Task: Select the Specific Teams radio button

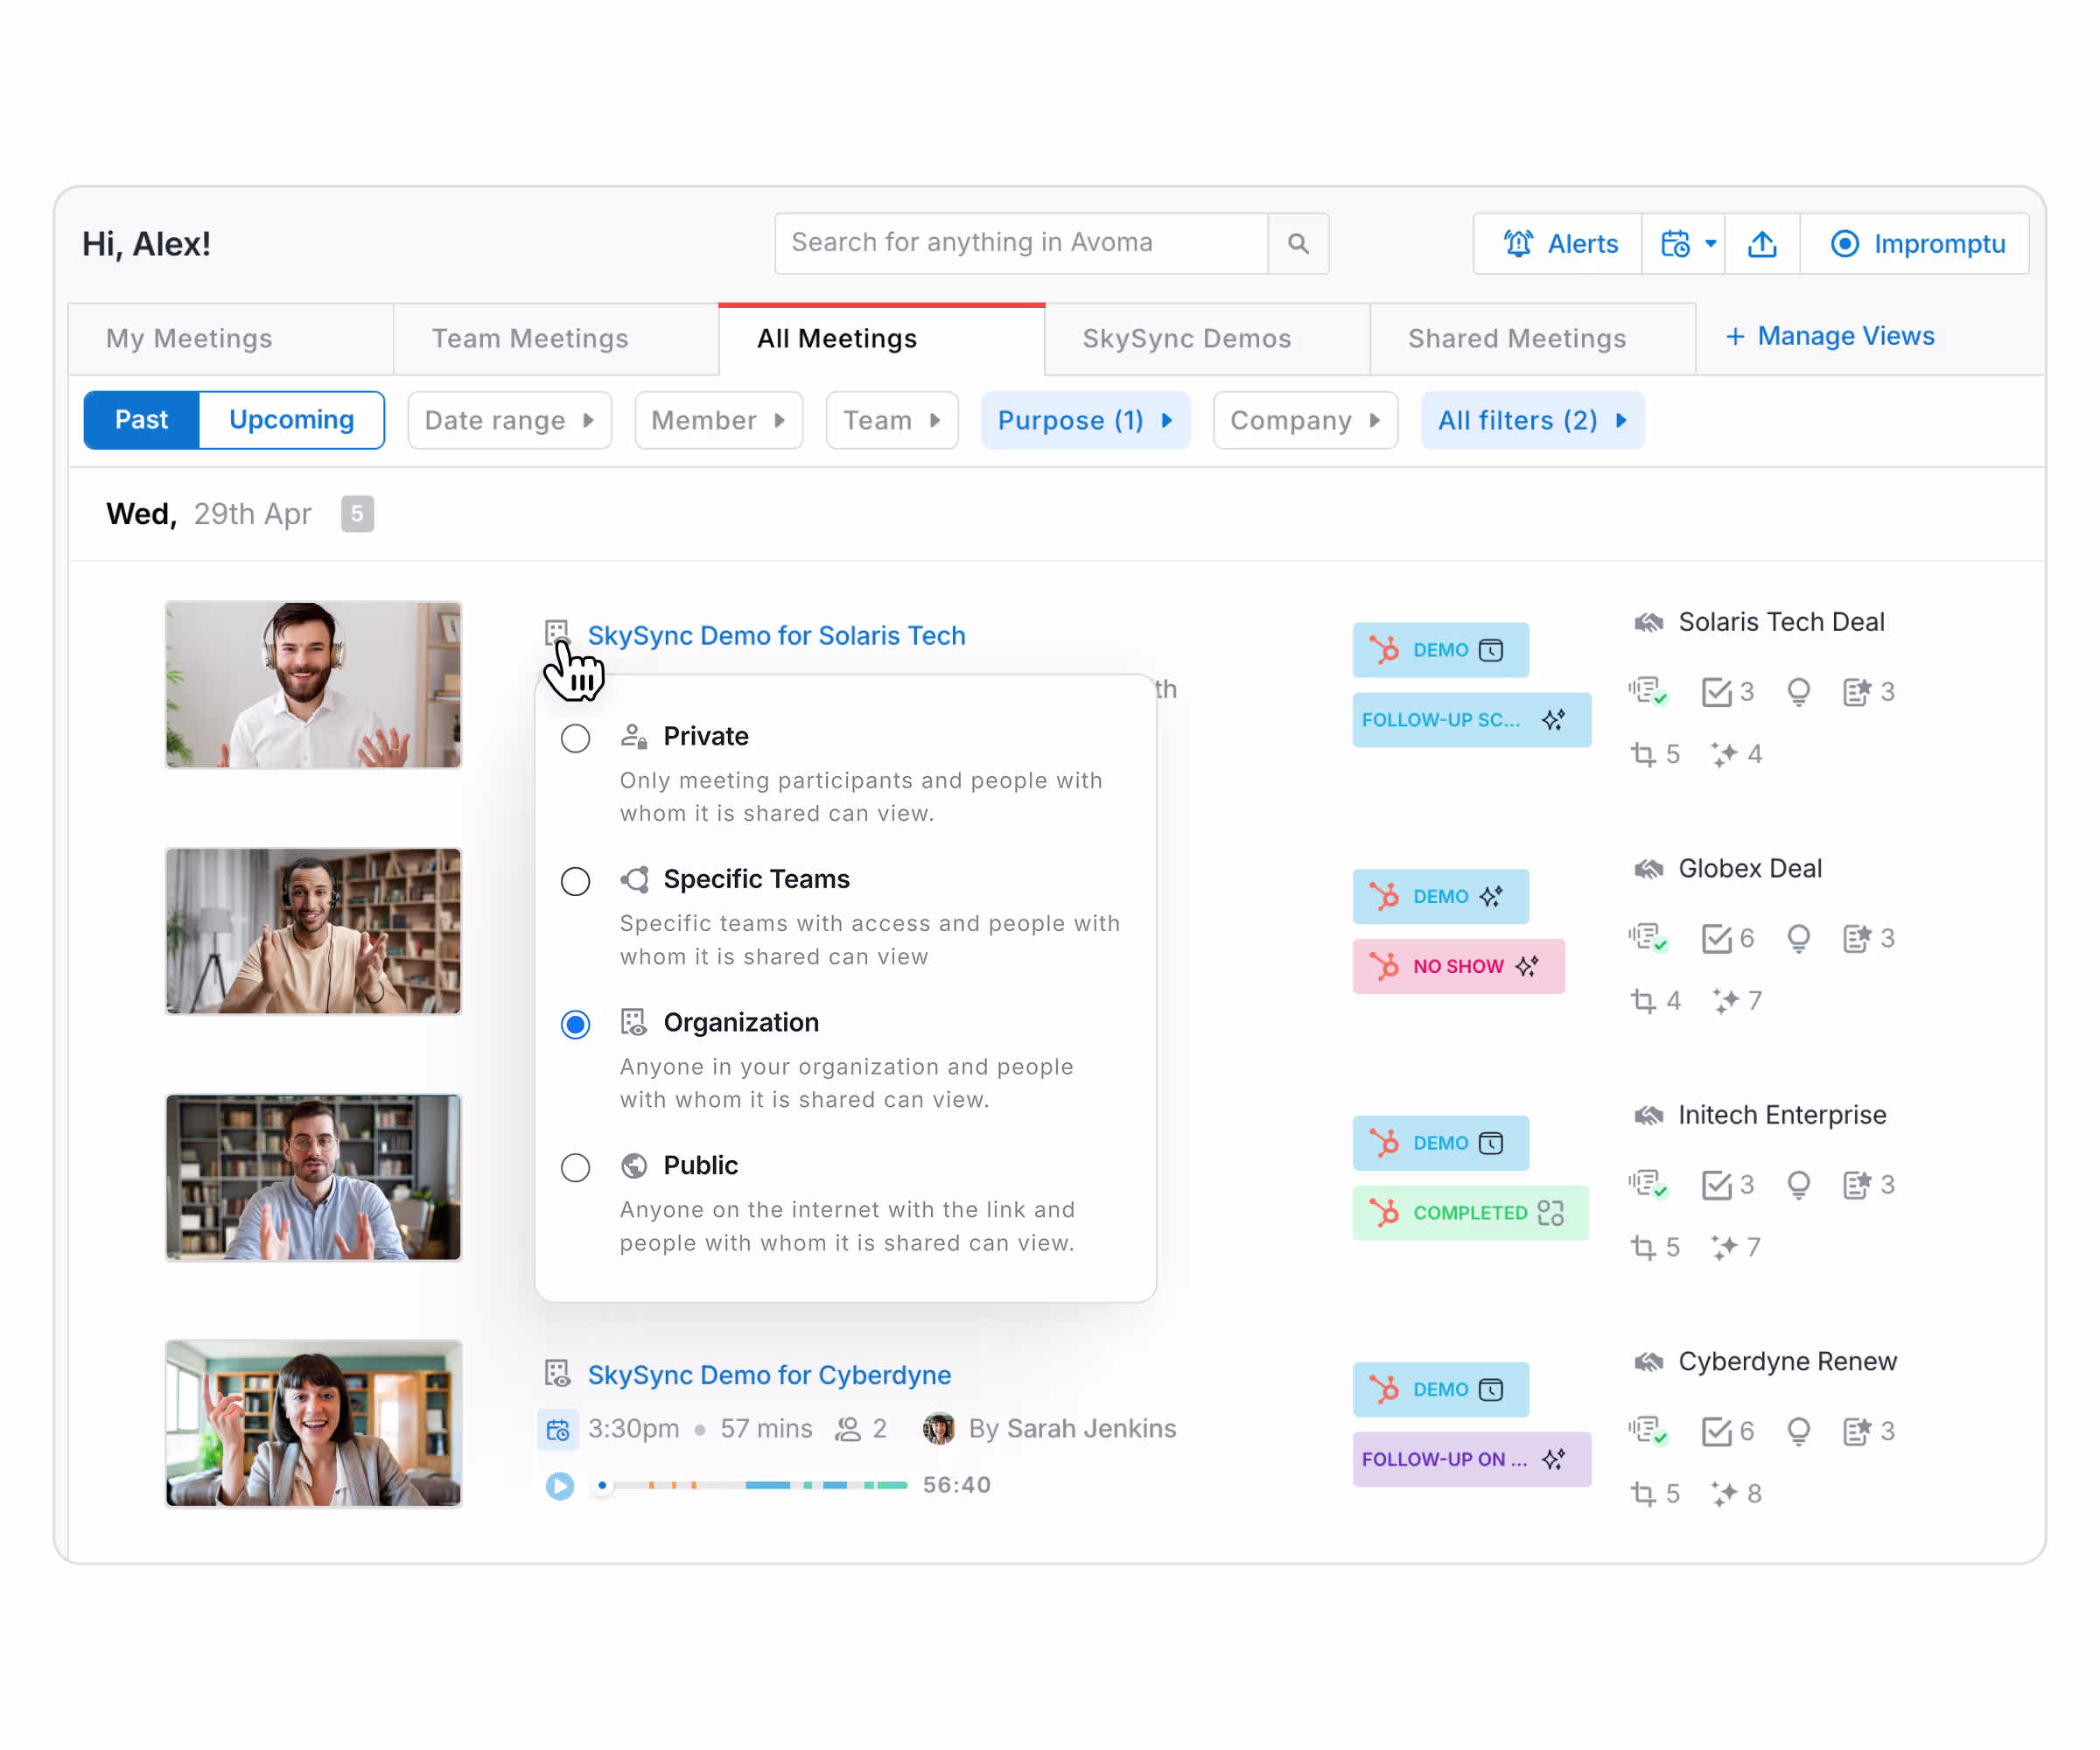Action: tap(575, 881)
